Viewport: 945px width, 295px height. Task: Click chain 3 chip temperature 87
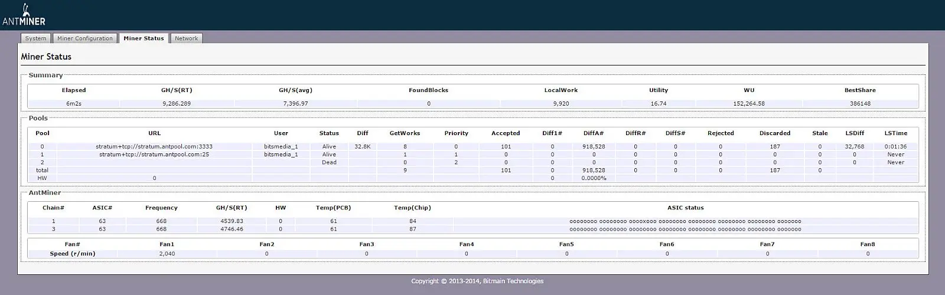click(x=412, y=229)
